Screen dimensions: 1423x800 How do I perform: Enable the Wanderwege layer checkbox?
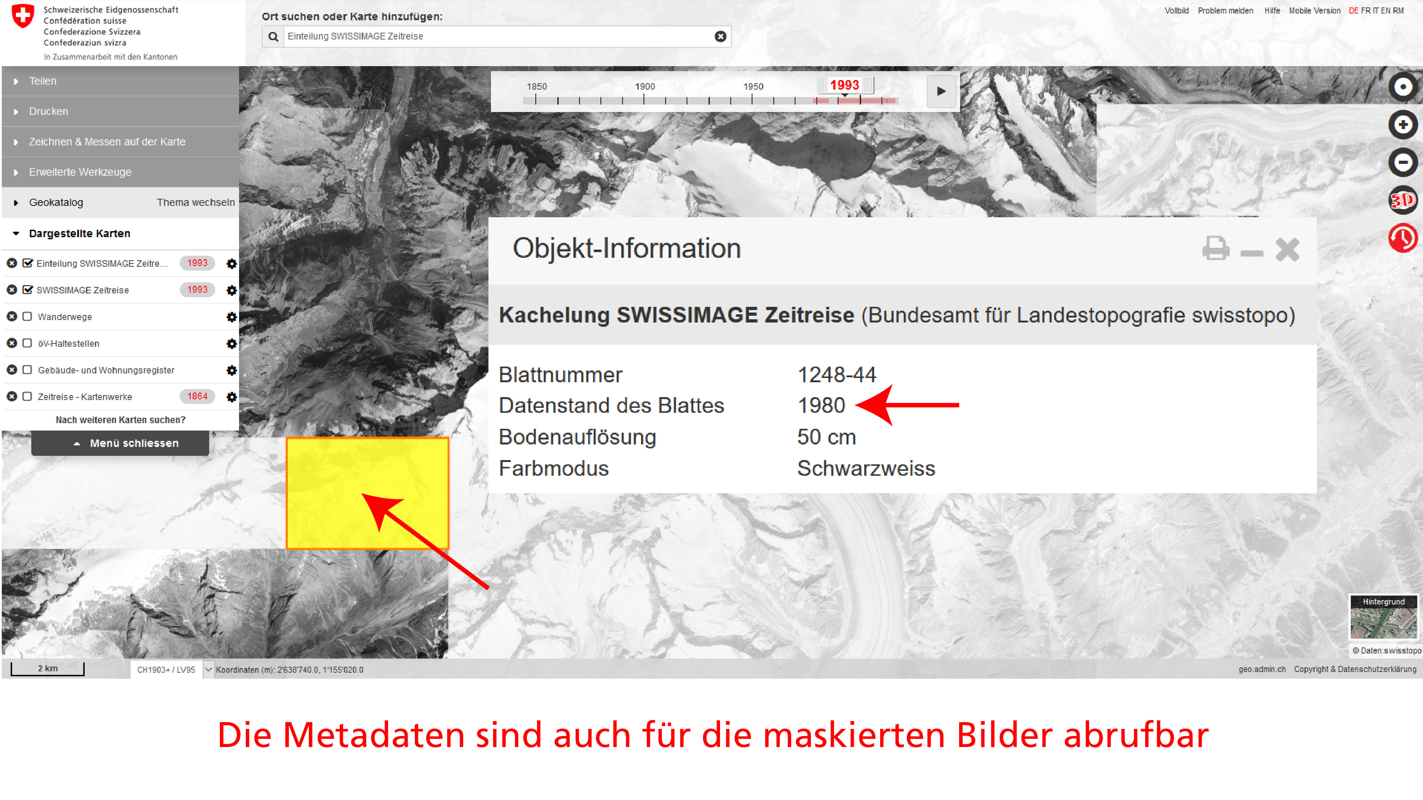[27, 317]
